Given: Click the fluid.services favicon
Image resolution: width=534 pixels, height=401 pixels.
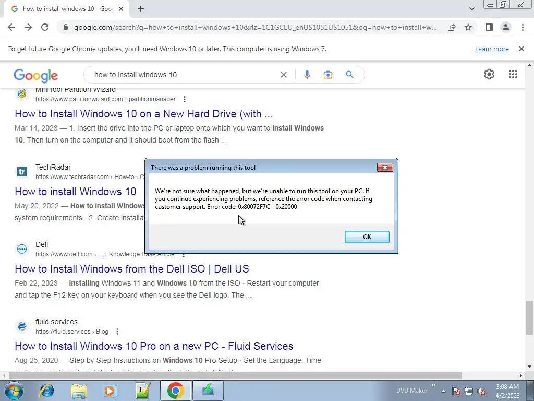Looking at the screenshot, I should tap(22, 326).
